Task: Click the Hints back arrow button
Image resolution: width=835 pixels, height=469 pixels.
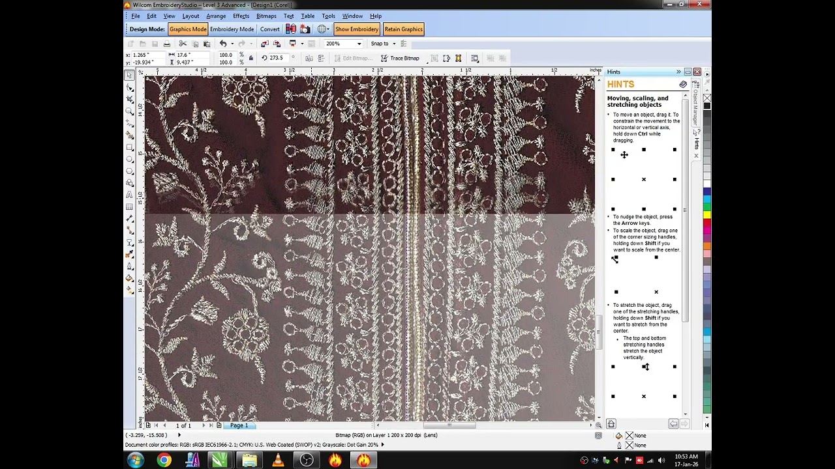Action: tap(673, 424)
